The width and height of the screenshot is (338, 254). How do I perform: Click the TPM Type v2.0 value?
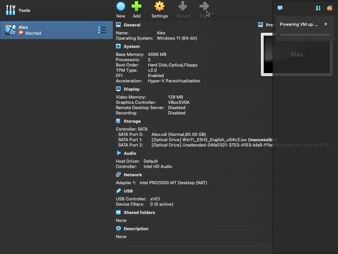tap(152, 70)
